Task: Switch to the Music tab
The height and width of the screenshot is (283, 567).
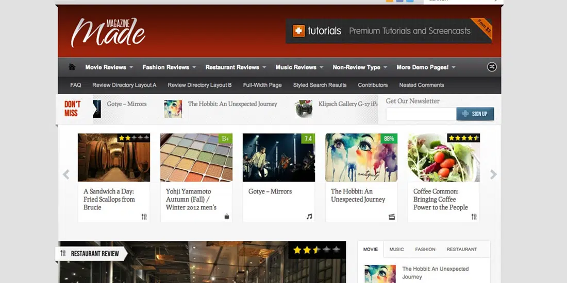Action: (x=396, y=249)
